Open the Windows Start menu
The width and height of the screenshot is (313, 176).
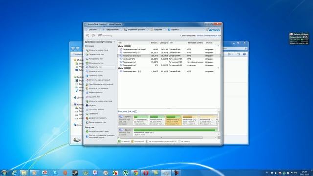[4, 173]
